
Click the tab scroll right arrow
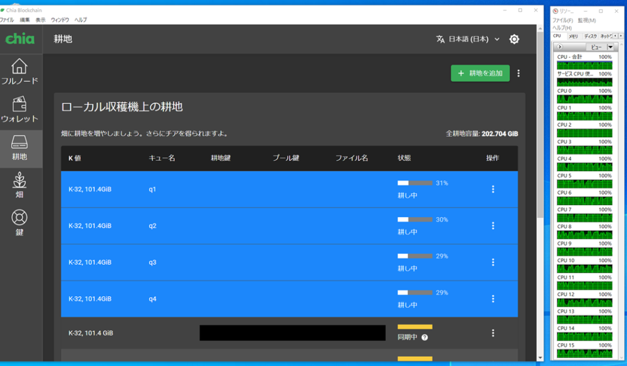pyautogui.click(x=621, y=36)
